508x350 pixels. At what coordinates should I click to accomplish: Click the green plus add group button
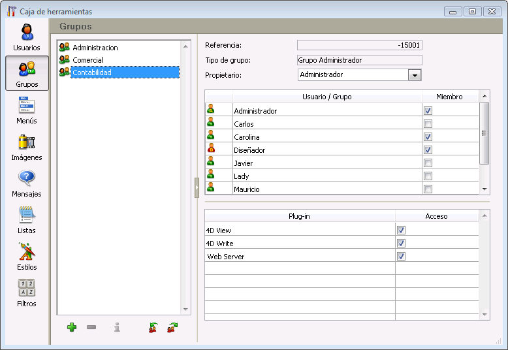pyautogui.click(x=72, y=327)
